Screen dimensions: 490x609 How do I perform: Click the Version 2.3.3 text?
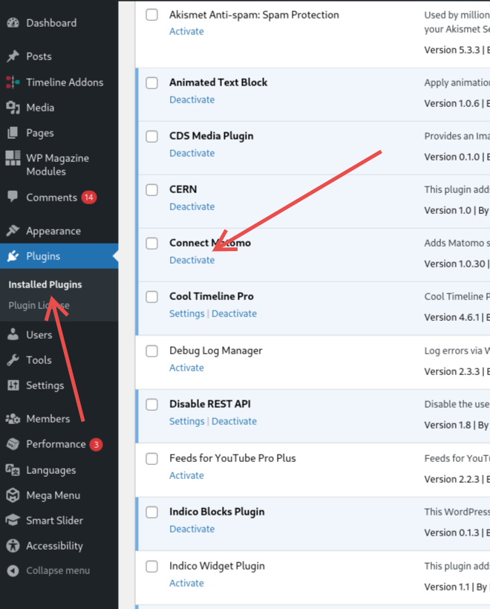(451, 371)
